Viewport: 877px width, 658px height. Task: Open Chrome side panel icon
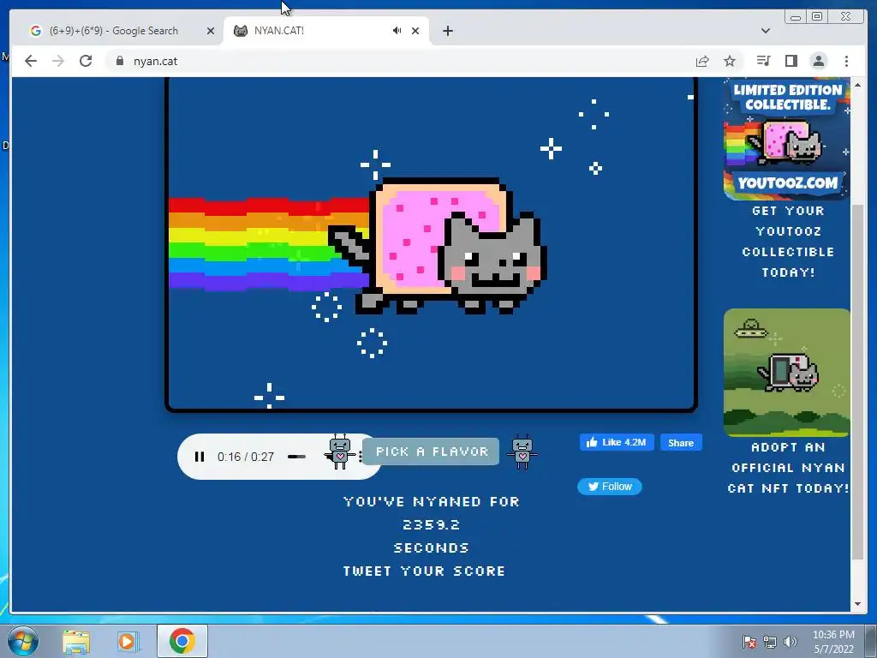click(x=790, y=61)
